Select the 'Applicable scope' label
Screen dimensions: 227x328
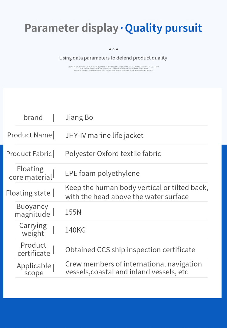[34, 269]
